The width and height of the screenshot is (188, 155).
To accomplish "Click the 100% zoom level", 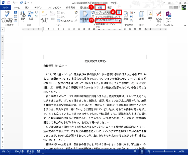I will tap(181, 151).
